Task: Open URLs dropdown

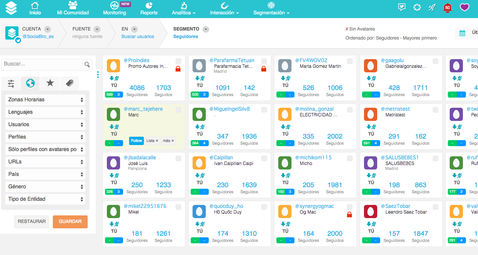Action: coord(45,162)
